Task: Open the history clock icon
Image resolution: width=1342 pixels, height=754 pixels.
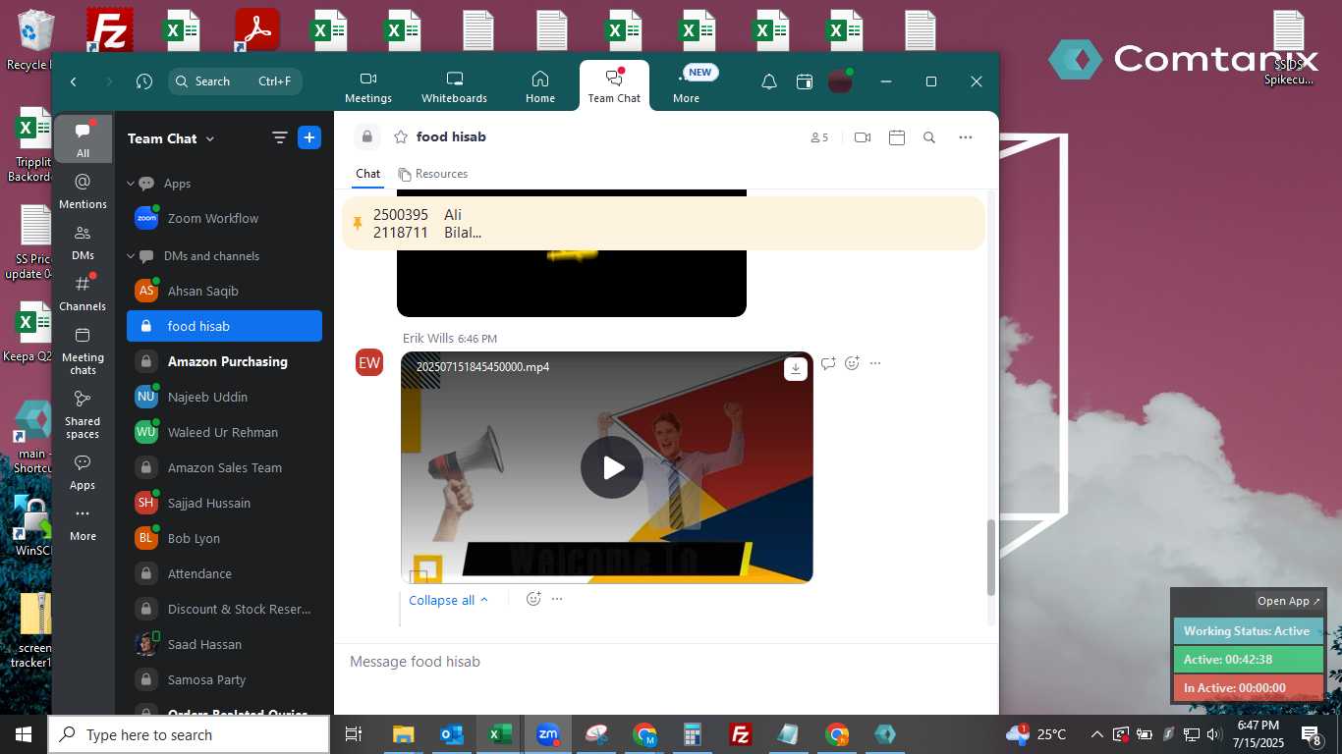Action: pyautogui.click(x=144, y=81)
